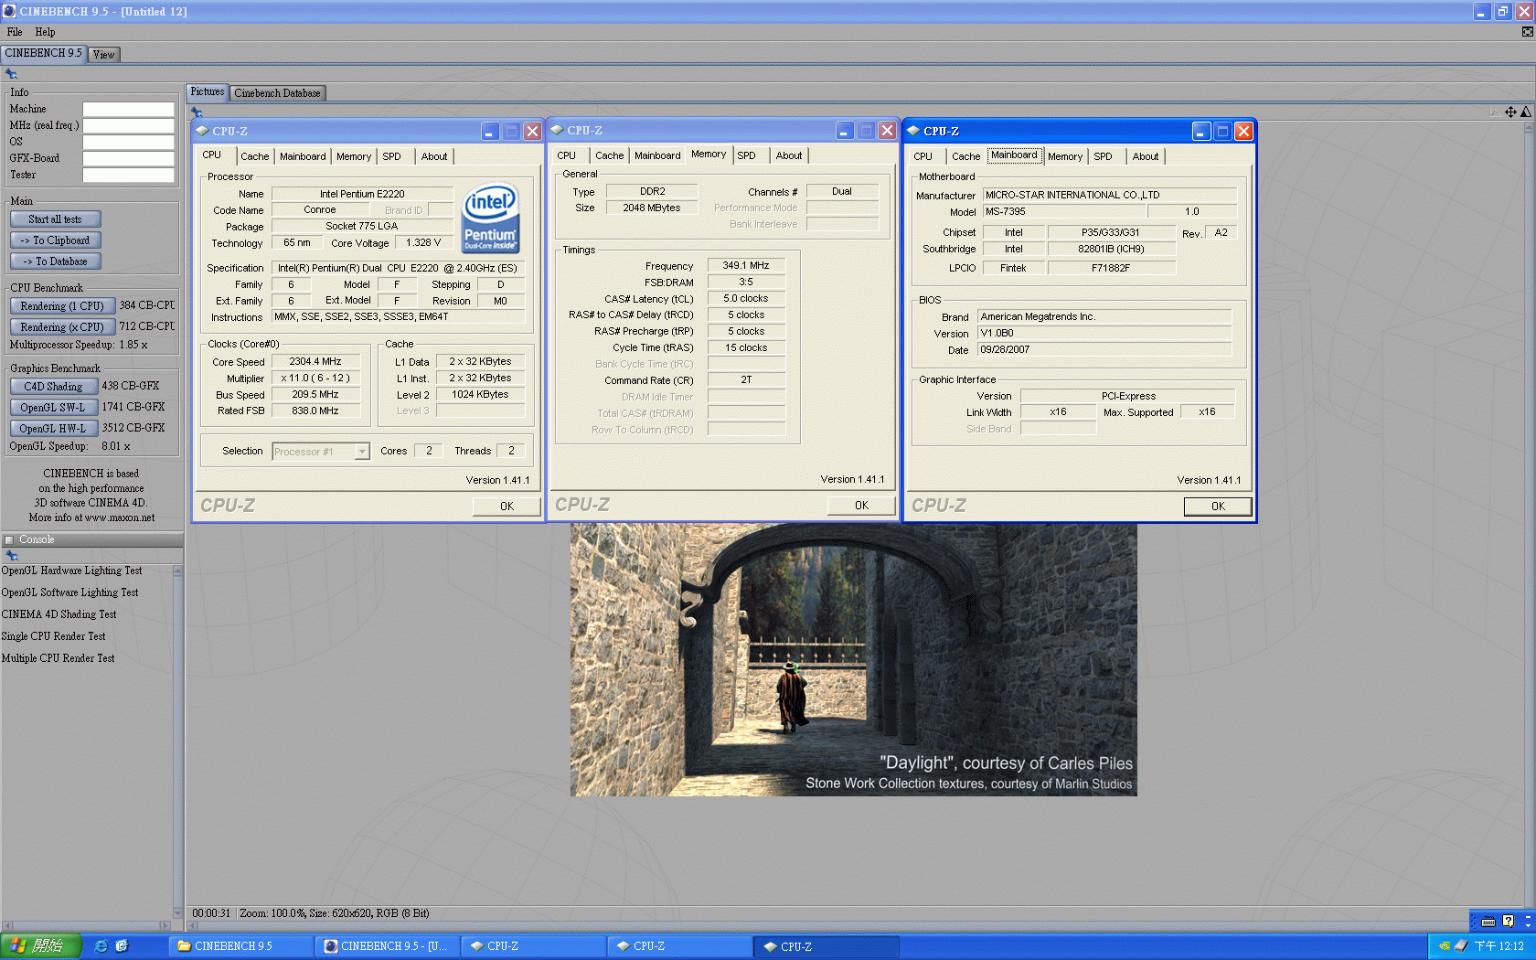The height and width of the screenshot is (960, 1536).
Task: Click the CPU-Z title icon of Mainboard window
Action: [x=912, y=131]
